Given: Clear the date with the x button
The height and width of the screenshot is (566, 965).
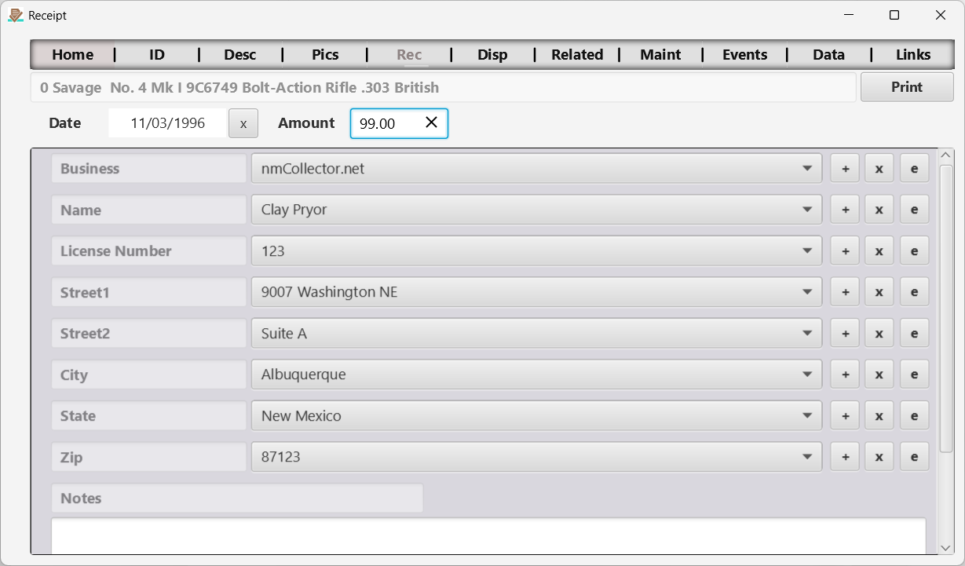Looking at the screenshot, I should pyautogui.click(x=243, y=123).
